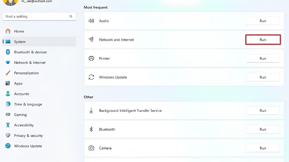Click the Camera troubleshooter icon

click(91, 148)
